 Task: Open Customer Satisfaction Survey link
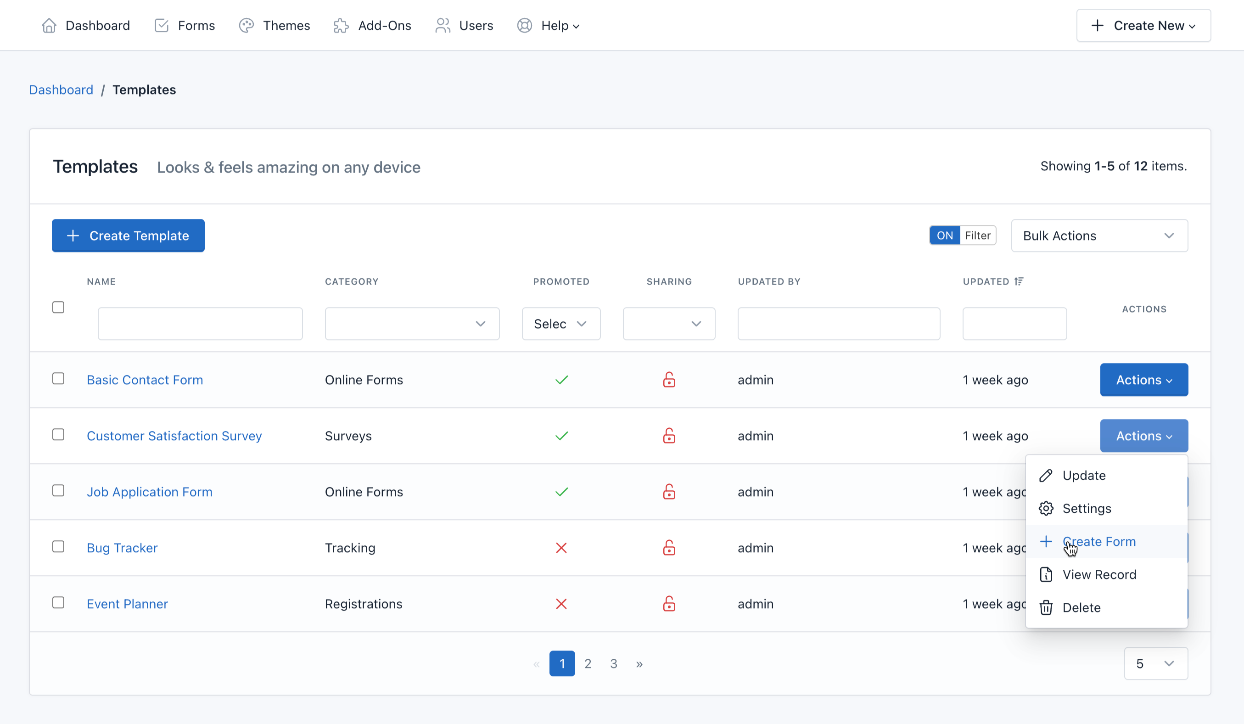point(175,435)
